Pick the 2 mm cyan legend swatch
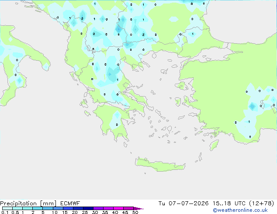Image resolution: width=277 pixels, height=214 pixels. (38, 208)
